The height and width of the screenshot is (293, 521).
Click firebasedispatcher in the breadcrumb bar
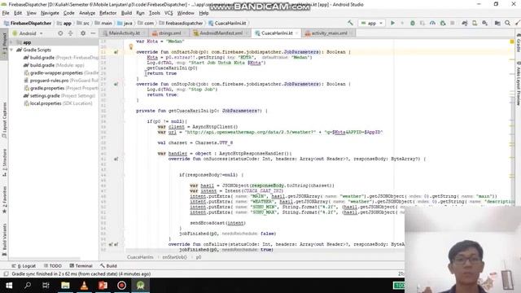(181, 23)
